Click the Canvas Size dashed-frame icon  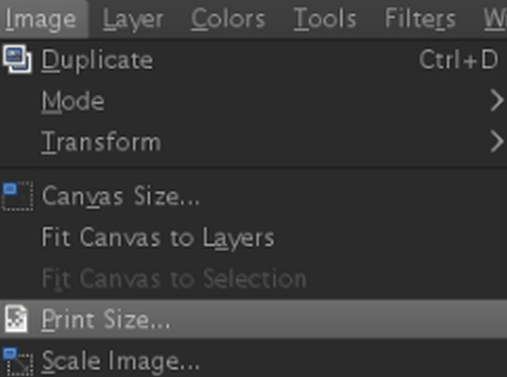click(x=17, y=197)
